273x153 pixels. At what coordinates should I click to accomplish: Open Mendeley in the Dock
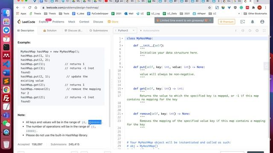[6, 56]
